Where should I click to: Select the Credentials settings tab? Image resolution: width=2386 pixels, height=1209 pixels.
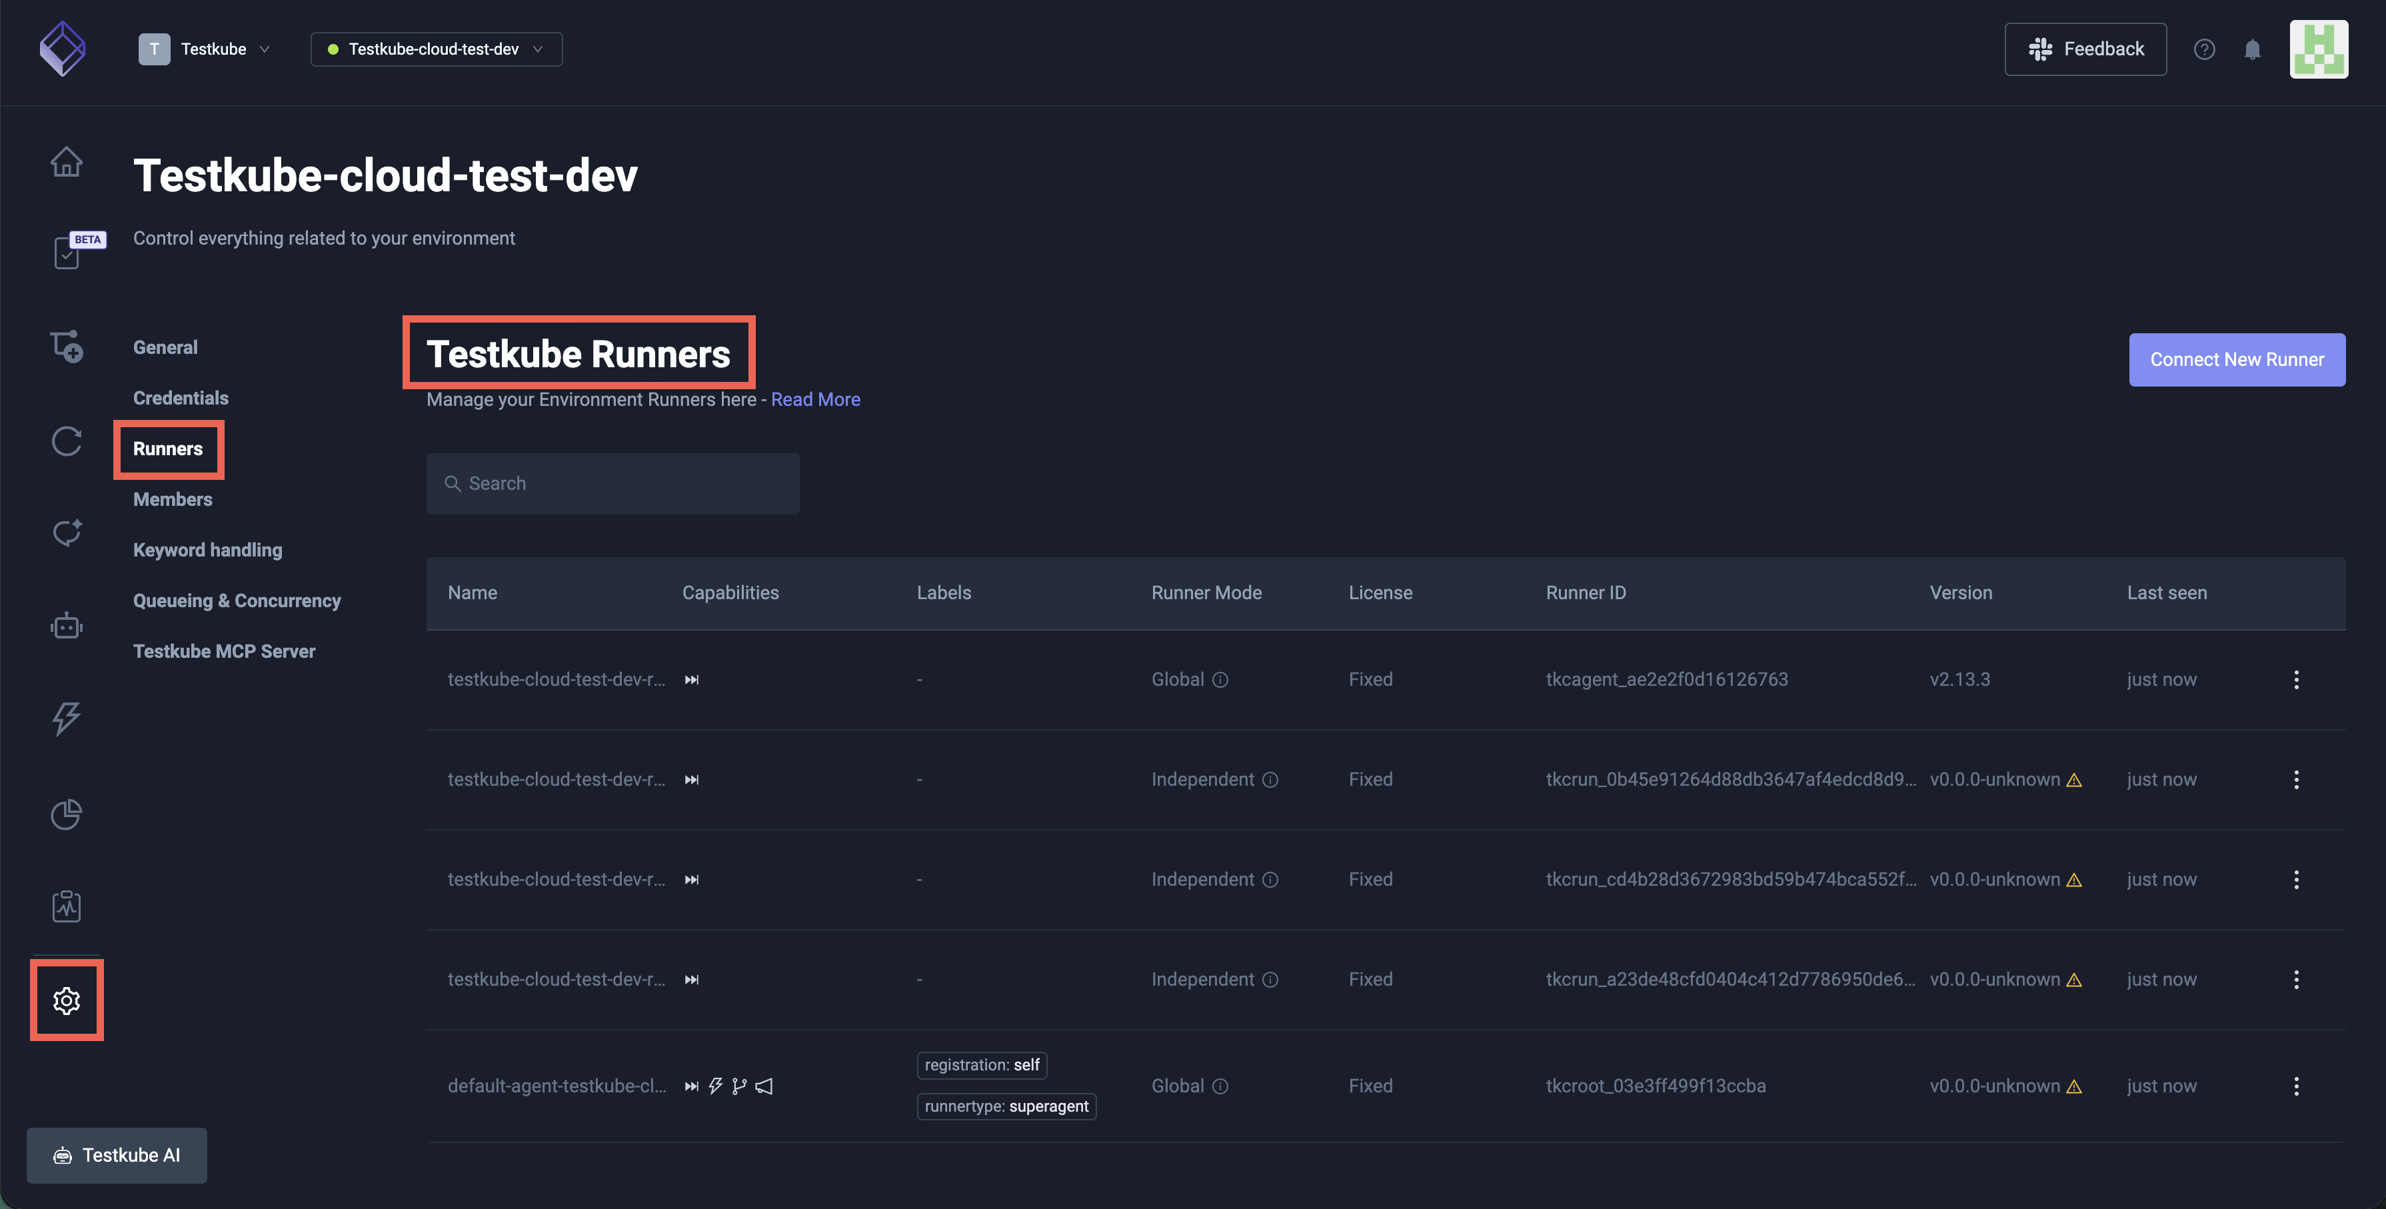181,399
